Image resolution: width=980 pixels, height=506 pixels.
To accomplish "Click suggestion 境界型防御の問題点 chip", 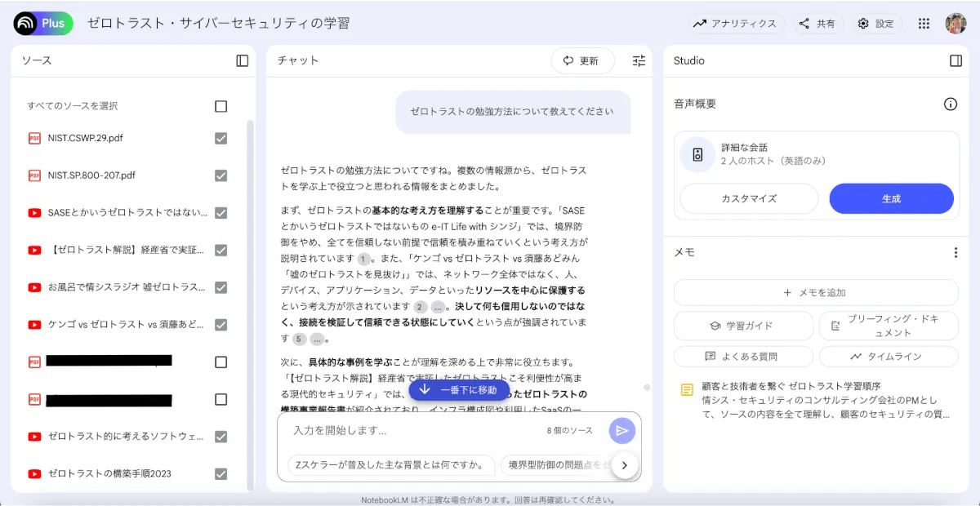I will coord(557,465).
